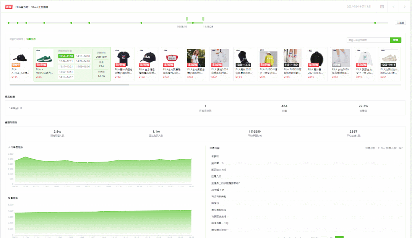Image resolution: width=412 pixels, height=238 pixels.
Task: Open the FILA women's shoes 2020 ¥290
Action: [x=341, y=64]
